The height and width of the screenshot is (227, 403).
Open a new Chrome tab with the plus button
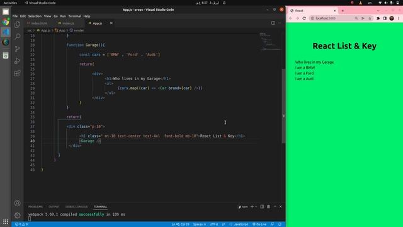[343, 11]
